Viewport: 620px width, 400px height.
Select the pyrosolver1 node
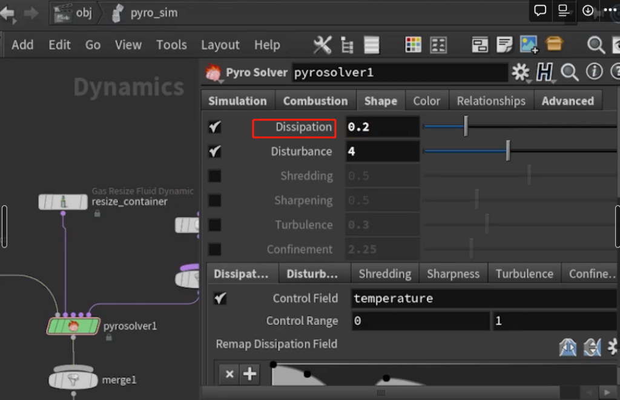click(73, 327)
